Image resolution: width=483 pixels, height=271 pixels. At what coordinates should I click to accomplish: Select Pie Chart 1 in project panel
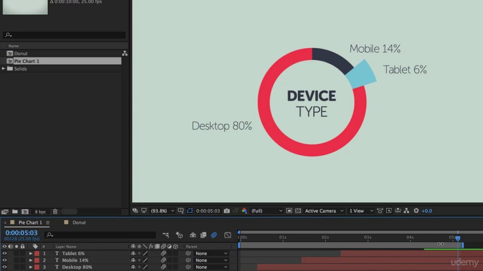[x=27, y=61]
